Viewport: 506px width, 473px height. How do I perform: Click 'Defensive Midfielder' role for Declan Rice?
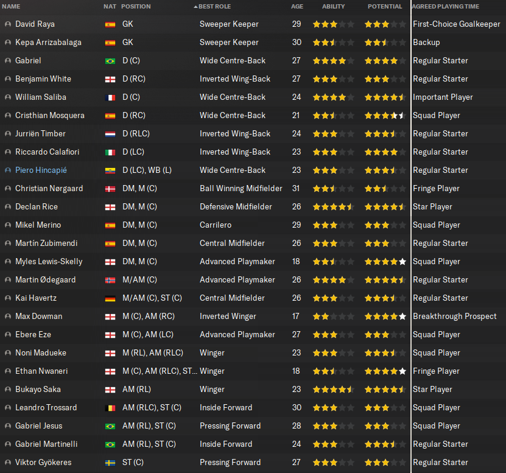pyautogui.click(x=236, y=207)
